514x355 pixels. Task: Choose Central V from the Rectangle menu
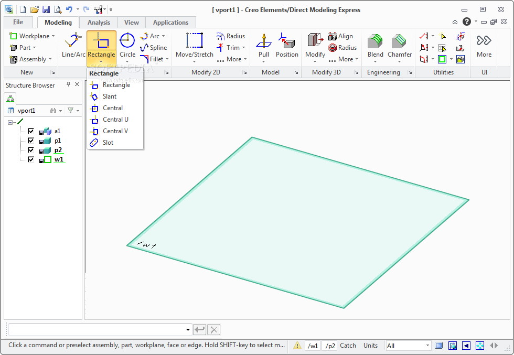point(115,131)
